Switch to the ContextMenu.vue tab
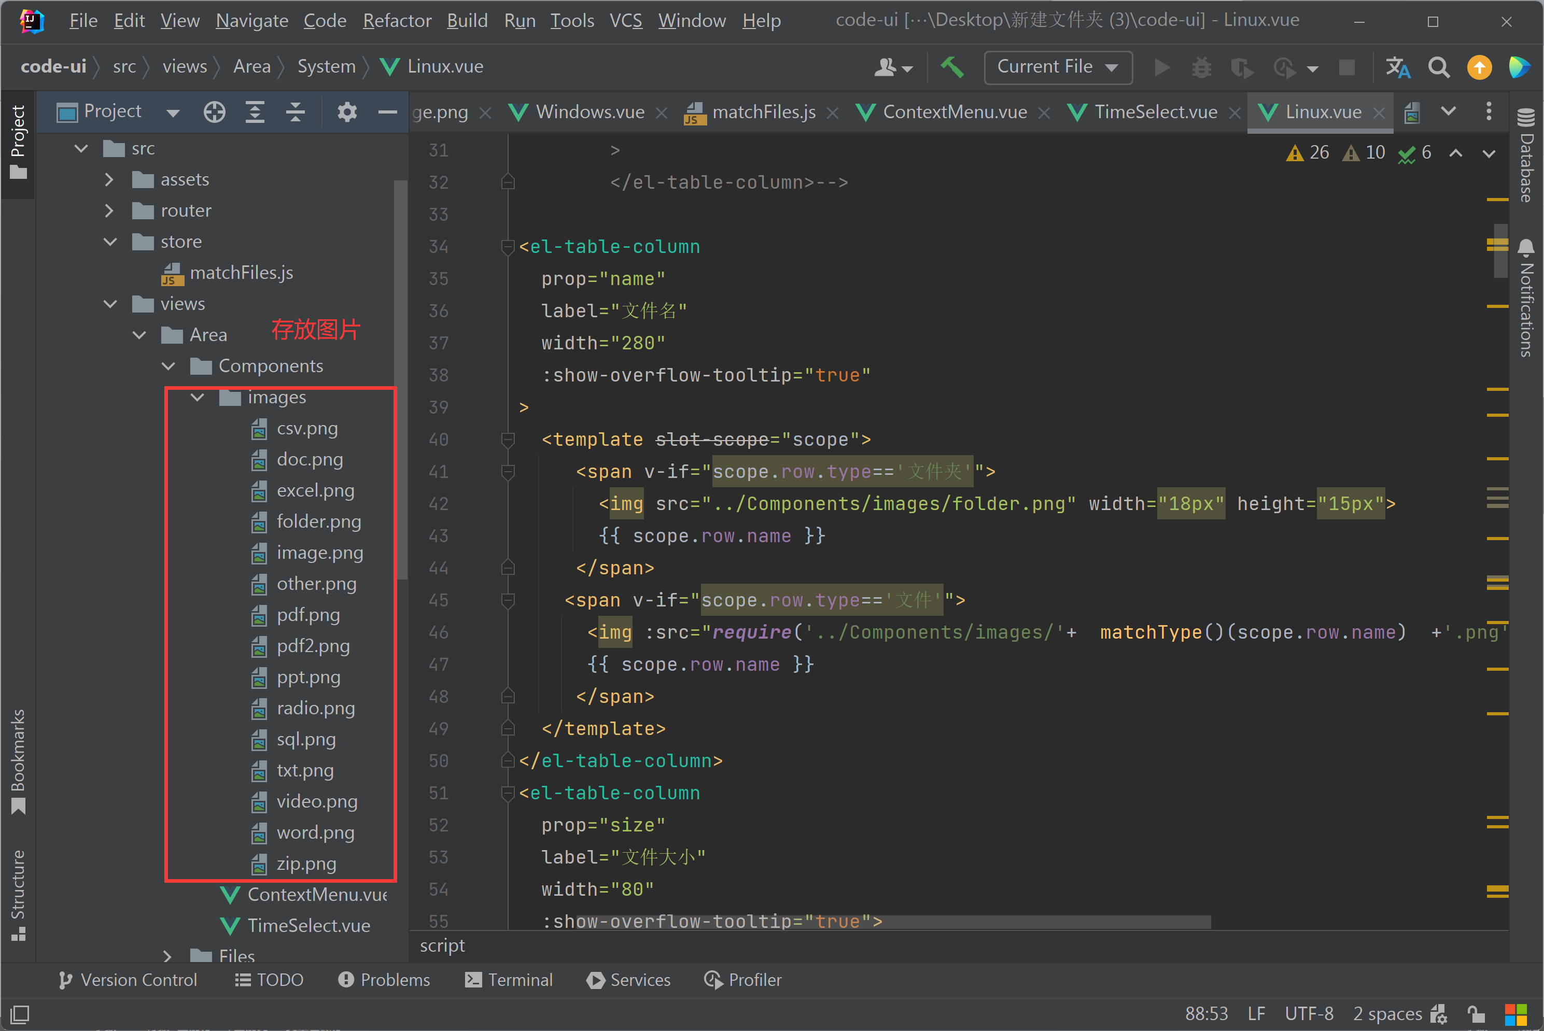The height and width of the screenshot is (1031, 1544). point(954,112)
